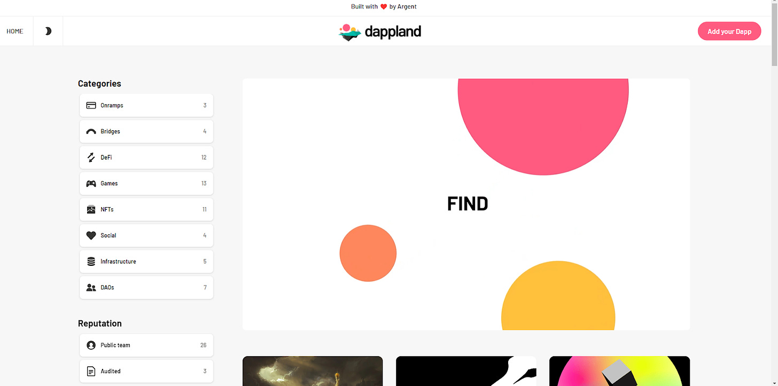Image resolution: width=778 pixels, height=386 pixels.
Task: Open the colorful gradient dapp card thumbnail
Action: [x=619, y=371]
